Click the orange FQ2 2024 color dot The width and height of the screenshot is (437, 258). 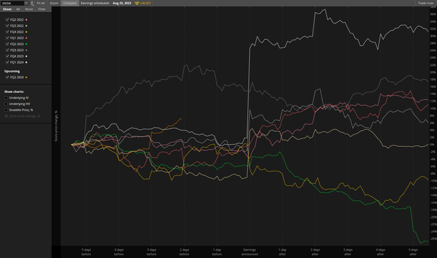click(26, 77)
